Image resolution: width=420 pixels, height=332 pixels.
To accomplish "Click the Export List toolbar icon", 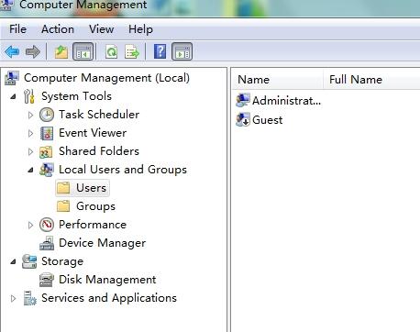I will click(x=132, y=51).
